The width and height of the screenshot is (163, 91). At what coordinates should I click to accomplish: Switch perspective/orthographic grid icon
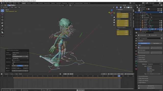pyautogui.click(x=114, y=25)
